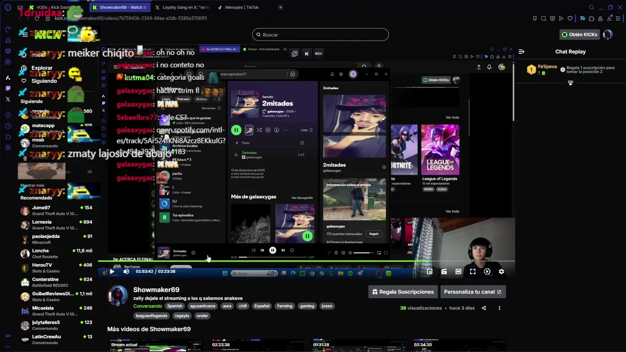The height and width of the screenshot is (352, 626).
Task: Focus the Buscar search field
Action: point(320,35)
